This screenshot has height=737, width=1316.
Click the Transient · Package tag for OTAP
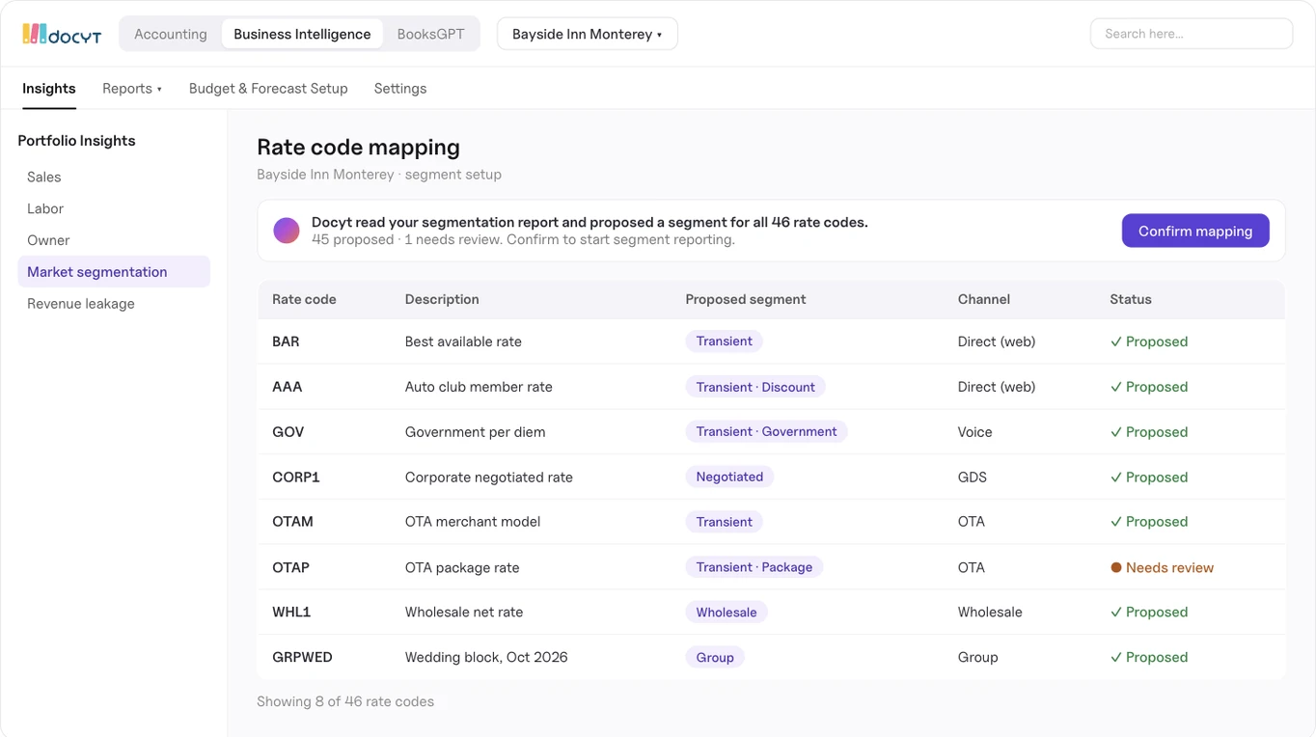click(x=754, y=567)
